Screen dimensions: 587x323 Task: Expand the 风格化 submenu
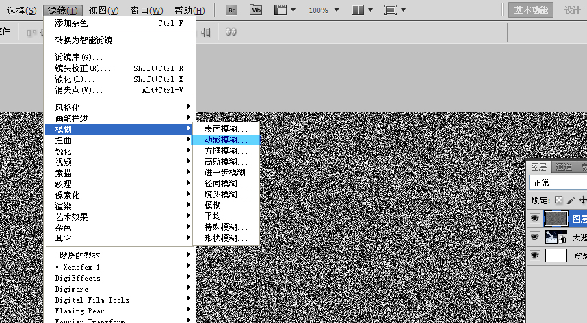[120, 107]
